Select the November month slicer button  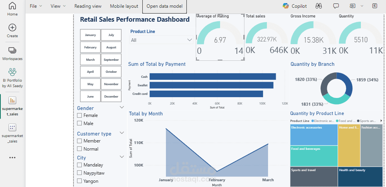click(111, 84)
